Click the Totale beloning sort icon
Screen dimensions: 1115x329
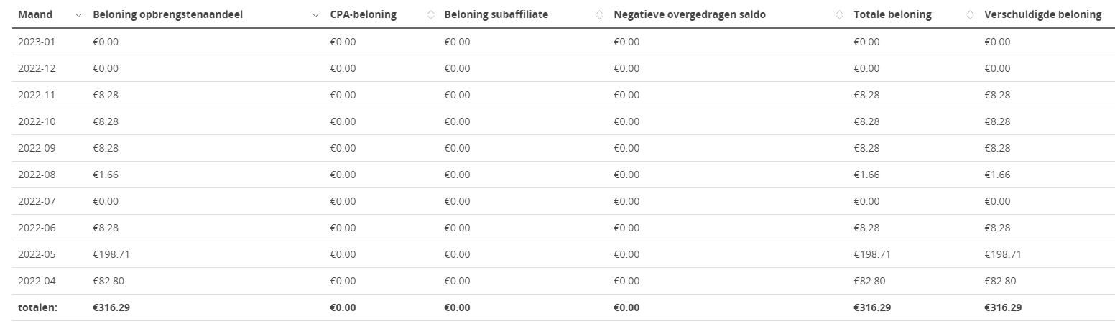(x=971, y=15)
